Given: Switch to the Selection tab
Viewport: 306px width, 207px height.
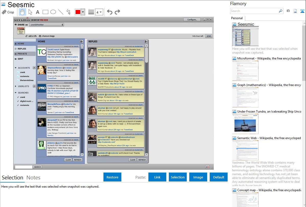Looking at the screenshot, I should click(x=13, y=178).
